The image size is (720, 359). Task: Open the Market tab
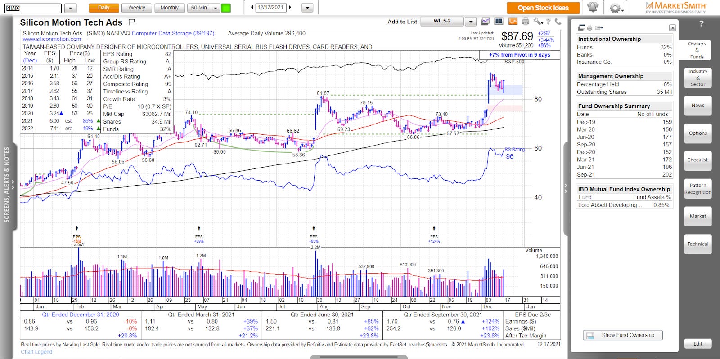click(698, 216)
